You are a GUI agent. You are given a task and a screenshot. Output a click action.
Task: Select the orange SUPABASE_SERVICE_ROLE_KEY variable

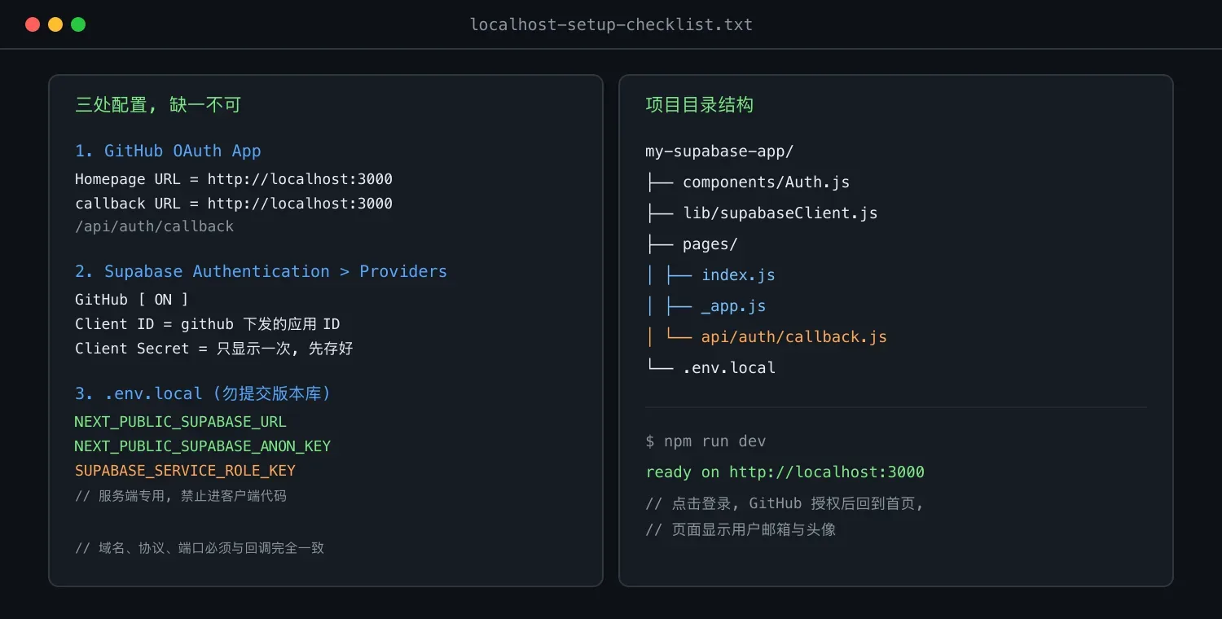coord(185,471)
